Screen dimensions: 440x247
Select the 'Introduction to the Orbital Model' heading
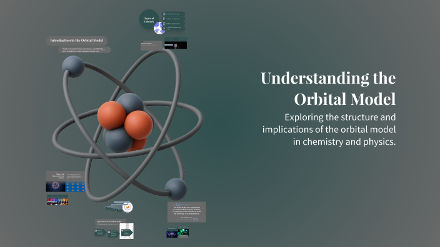(x=77, y=41)
